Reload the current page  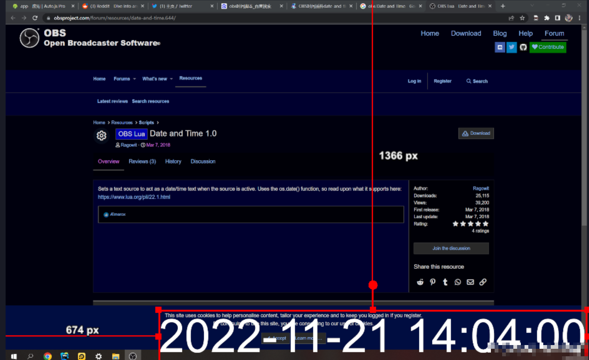click(x=35, y=18)
